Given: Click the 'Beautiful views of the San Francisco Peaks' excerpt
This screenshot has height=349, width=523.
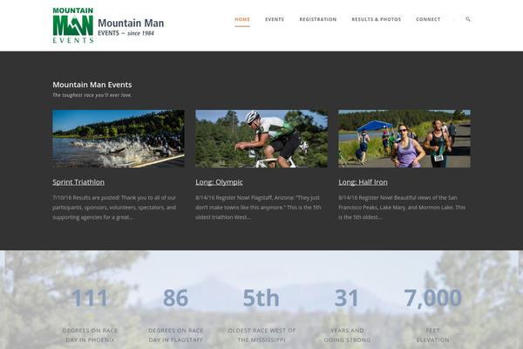Looking at the screenshot, I should 402,208.
